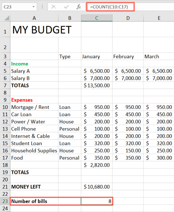Click the Loan type cell for Mortgage / Rent
174x212 pixels.
tap(70, 107)
